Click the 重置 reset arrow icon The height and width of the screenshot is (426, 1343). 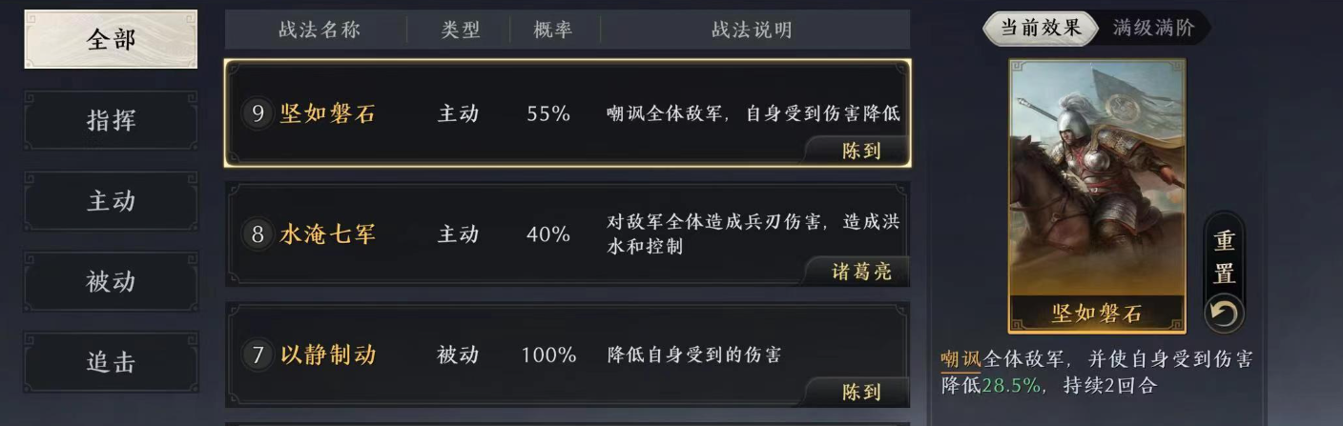pyautogui.click(x=1224, y=313)
